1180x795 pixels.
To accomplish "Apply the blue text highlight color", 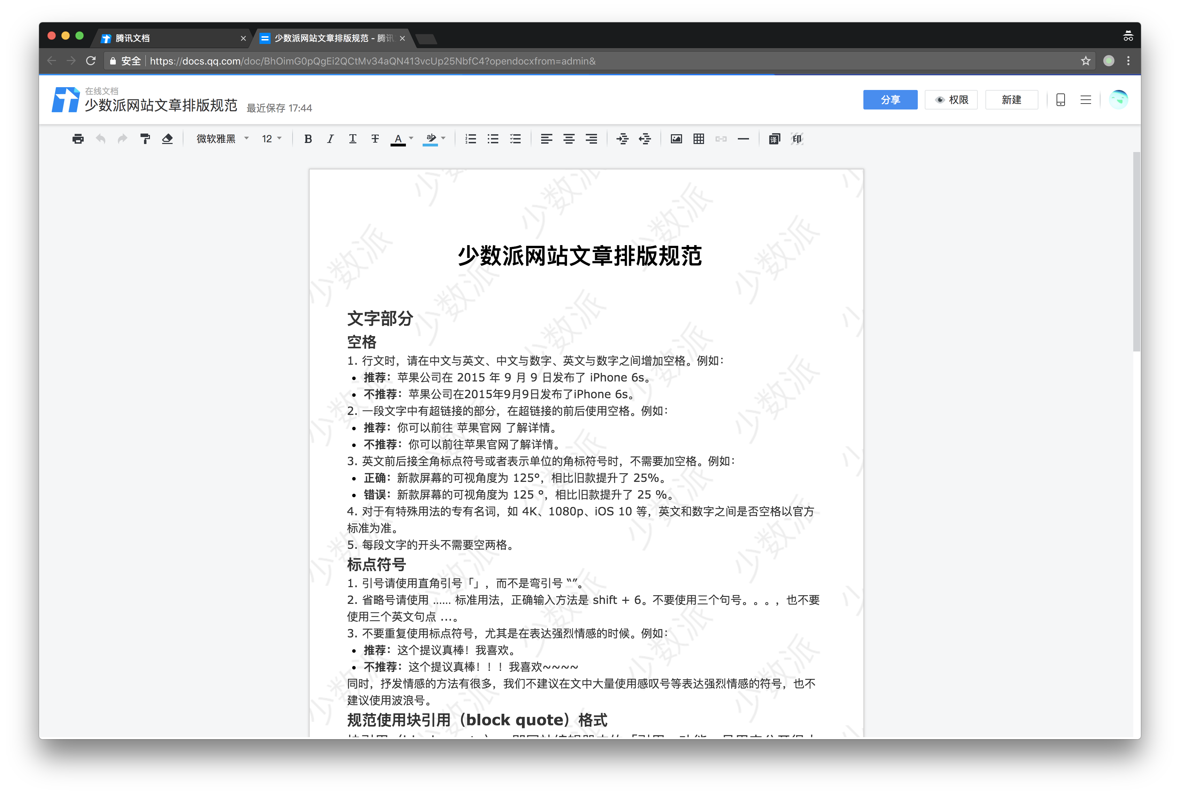I will click(x=431, y=139).
